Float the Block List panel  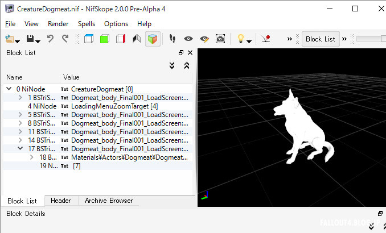(181, 53)
